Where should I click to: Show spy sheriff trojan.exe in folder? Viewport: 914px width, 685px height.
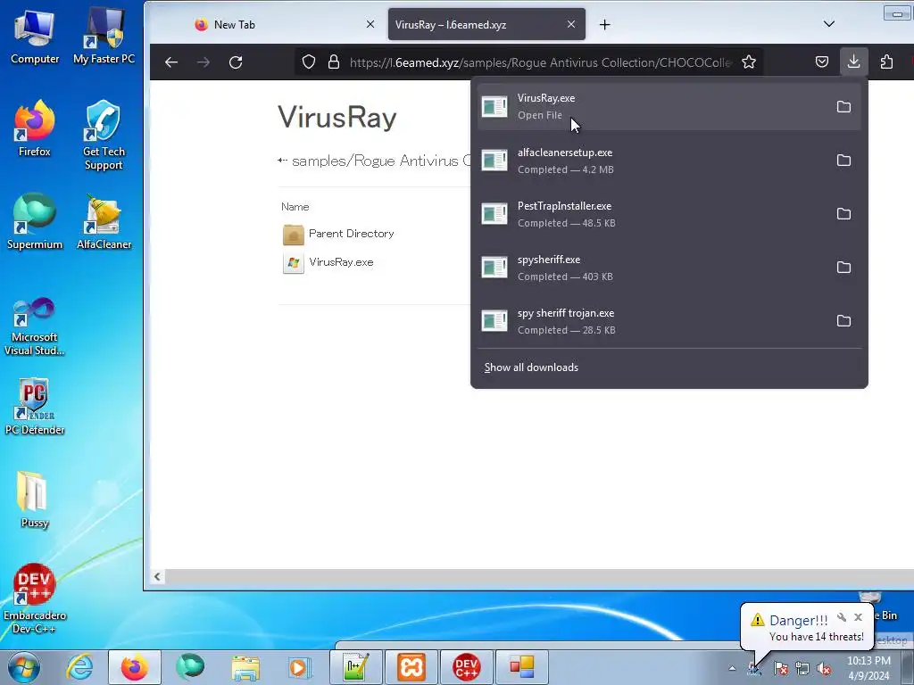pyautogui.click(x=843, y=321)
